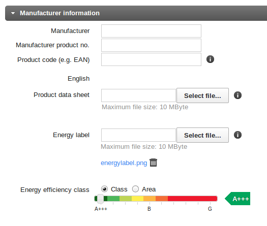Click the Product code (e.g. EAN) input field
Screen dimensions: 267x226
click(151, 59)
